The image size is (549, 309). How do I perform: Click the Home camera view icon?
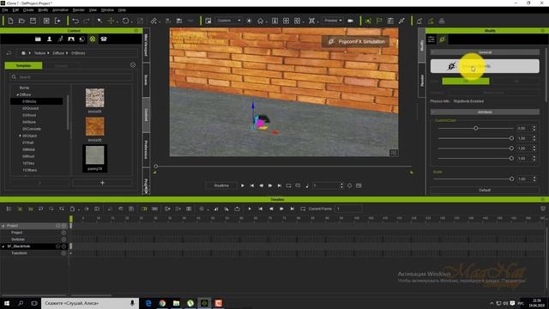(x=260, y=21)
